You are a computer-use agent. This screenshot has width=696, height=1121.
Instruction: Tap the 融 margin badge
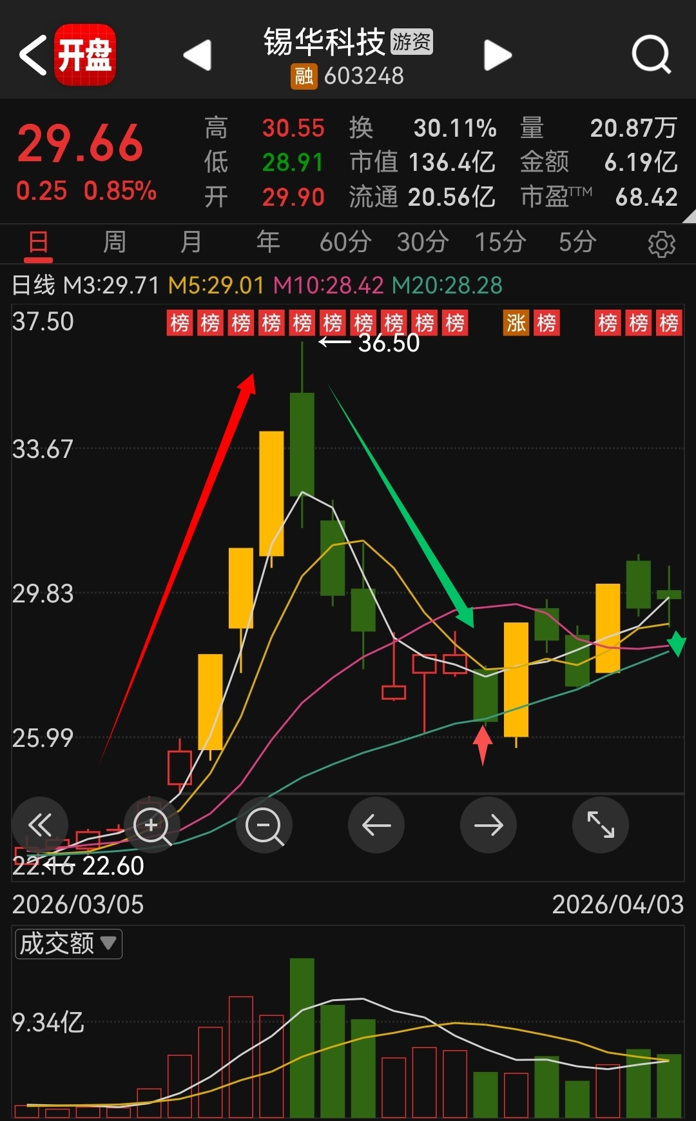tap(304, 77)
